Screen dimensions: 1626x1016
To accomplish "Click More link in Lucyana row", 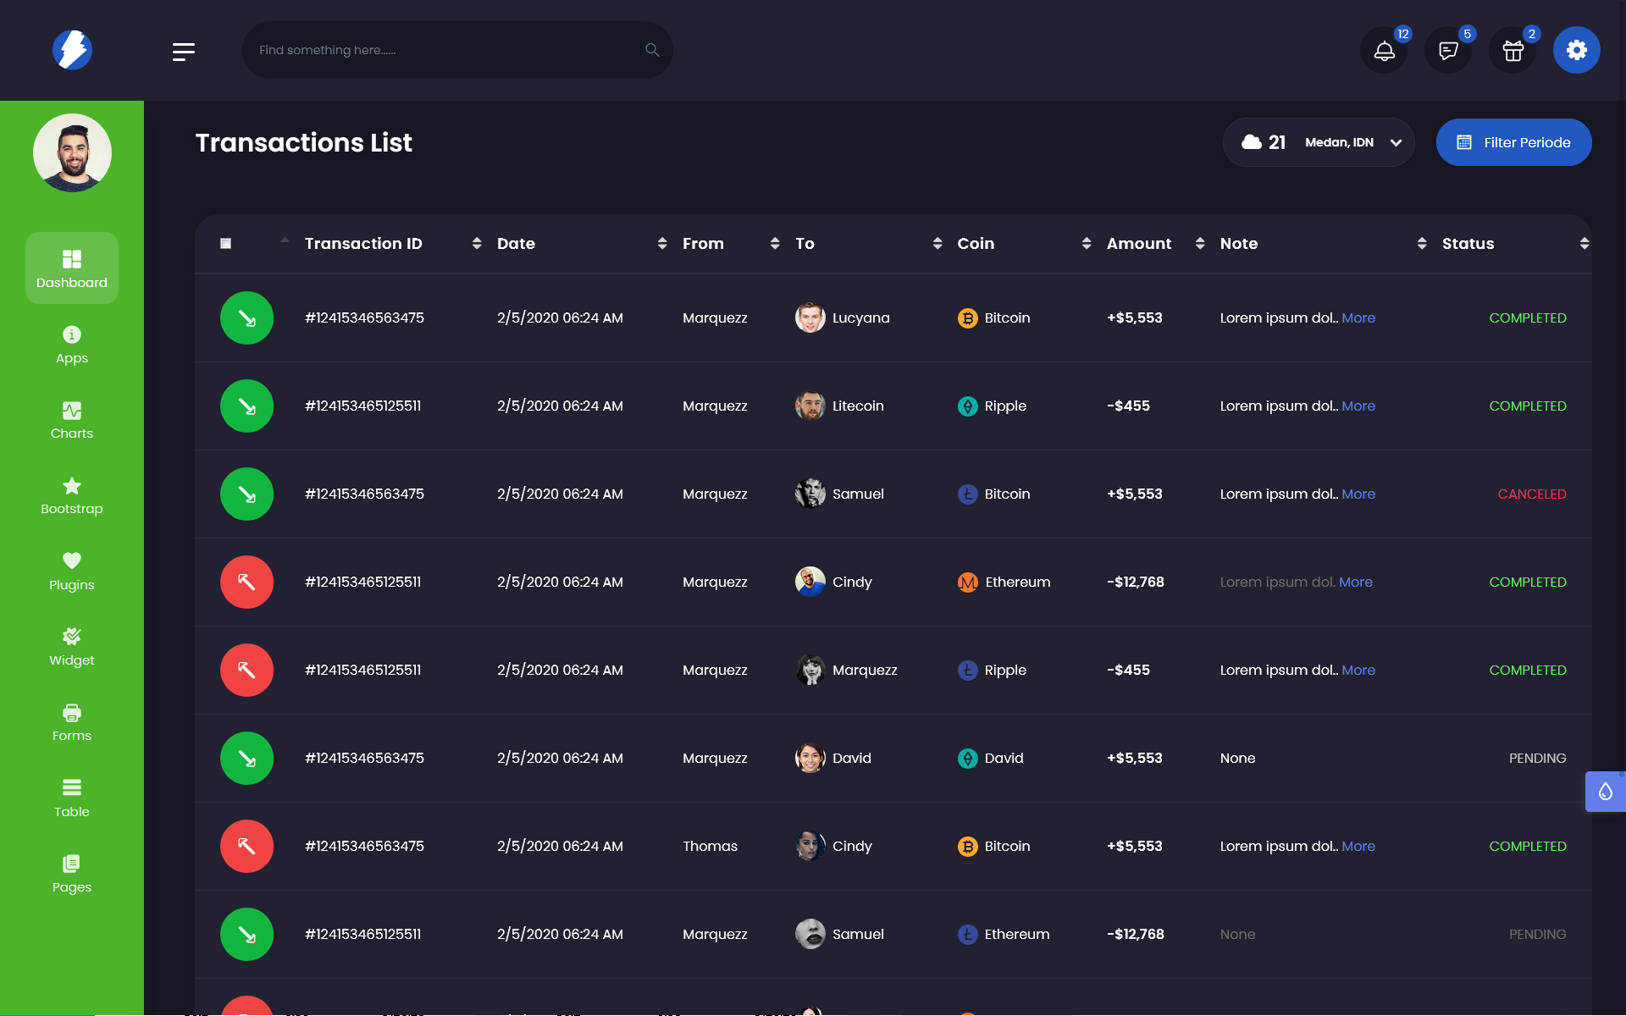I will tap(1358, 318).
